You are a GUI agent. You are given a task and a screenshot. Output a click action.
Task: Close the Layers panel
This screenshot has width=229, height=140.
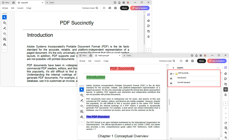click(x=173, y=68)
